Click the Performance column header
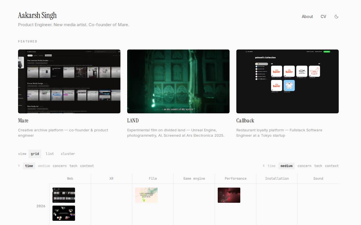 pyautogui.click(x=235, y=179)
